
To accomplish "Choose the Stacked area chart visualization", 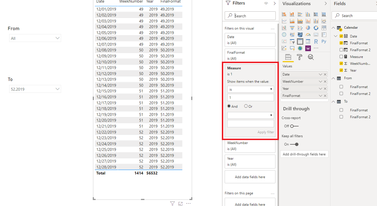I will [x=300, y=21].
